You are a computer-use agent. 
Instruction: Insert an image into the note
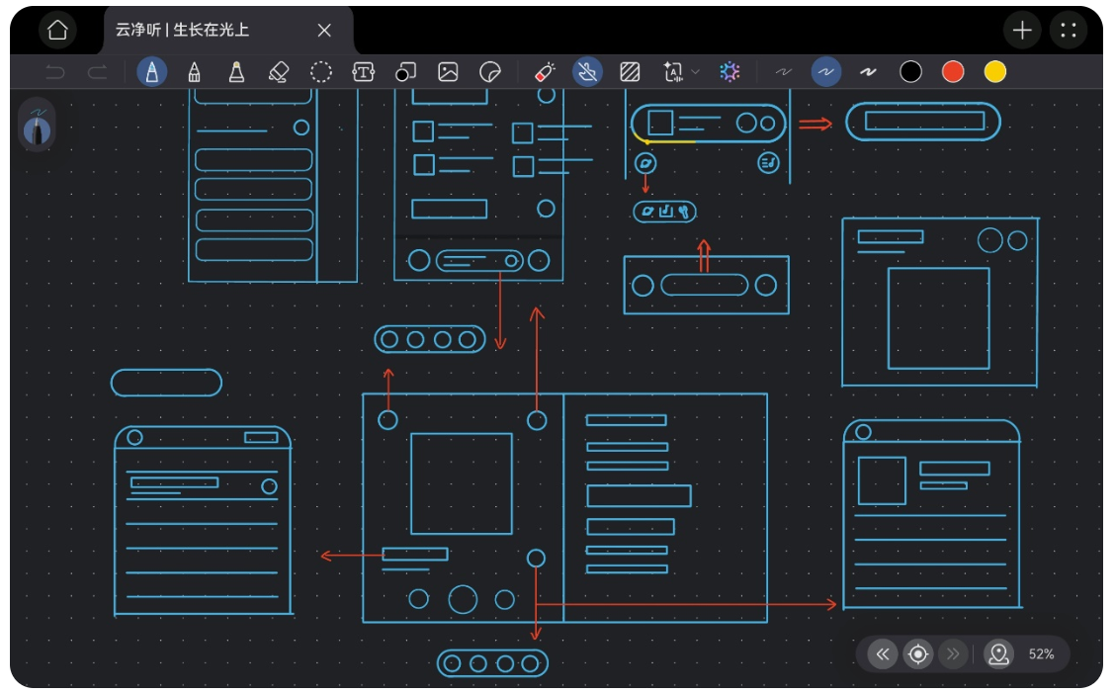click(x=448, y=72)
